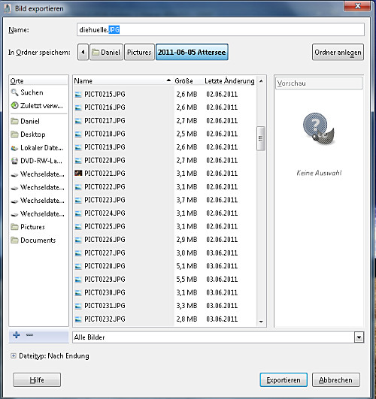Click the file list vertical scrollbar thumb
The height and width of the screenshot is (399, 376).
click(261, 138)
